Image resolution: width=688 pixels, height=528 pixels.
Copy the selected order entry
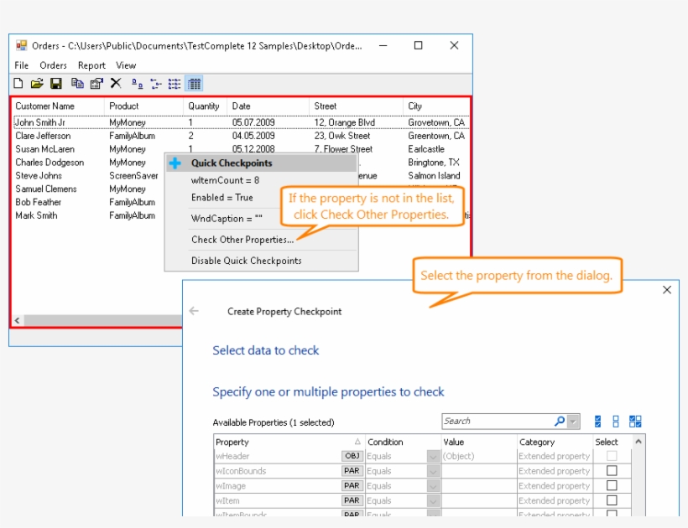(x=78, y=83)
